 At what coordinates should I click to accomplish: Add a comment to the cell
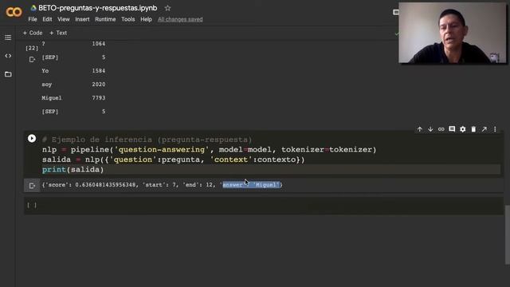coord(452,129)
